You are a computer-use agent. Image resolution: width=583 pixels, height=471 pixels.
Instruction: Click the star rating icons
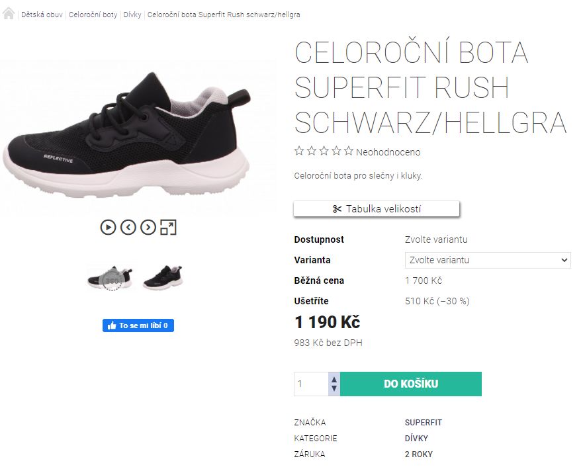(x=324, y=151)
